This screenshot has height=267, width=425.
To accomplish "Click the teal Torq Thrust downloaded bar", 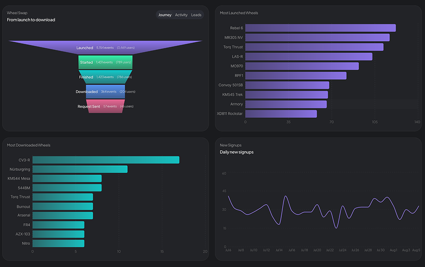I will 63,197.
